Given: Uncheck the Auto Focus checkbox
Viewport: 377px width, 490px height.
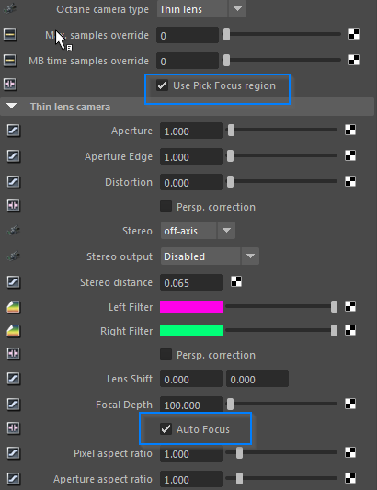Looking at the screenshot, I should point(166,429).
